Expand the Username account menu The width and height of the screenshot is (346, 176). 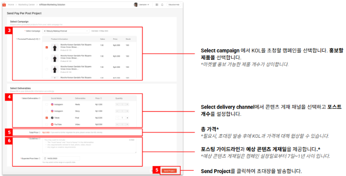(144, 5)
